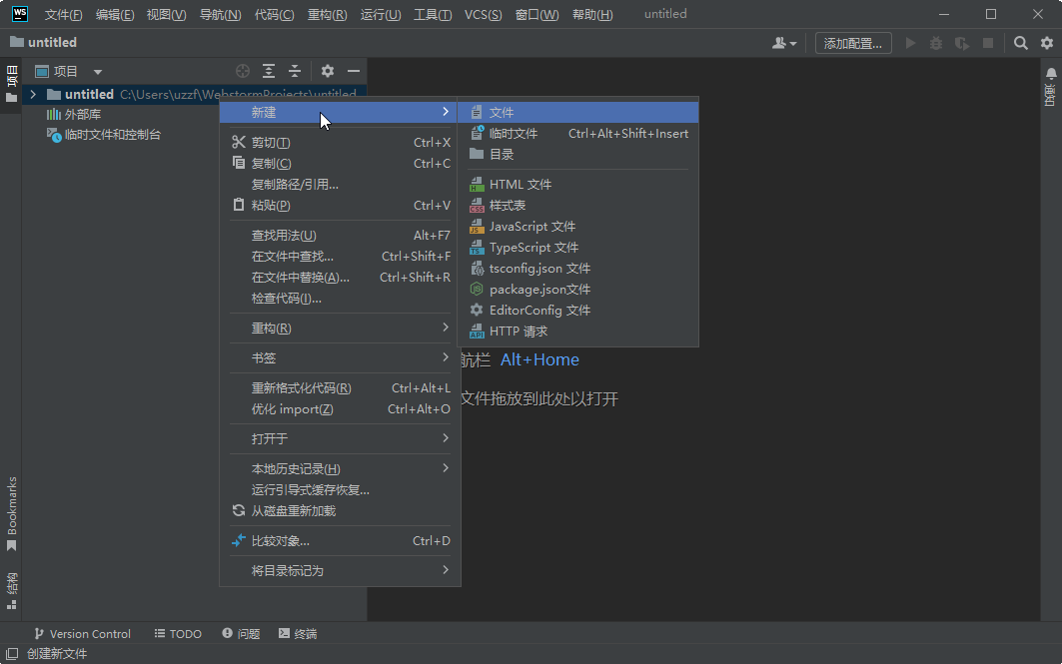Open the 问题 tool window
This screenshot has width=1062, height=664.
point(241,633)
